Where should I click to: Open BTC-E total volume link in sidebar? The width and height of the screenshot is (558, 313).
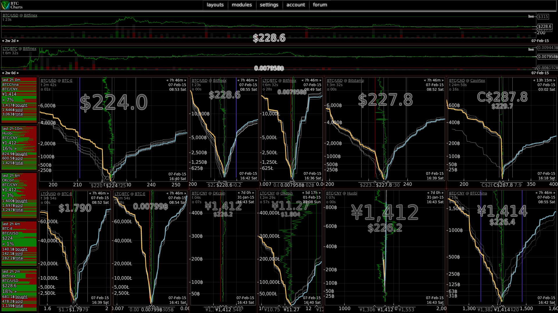tap(19, 258)
